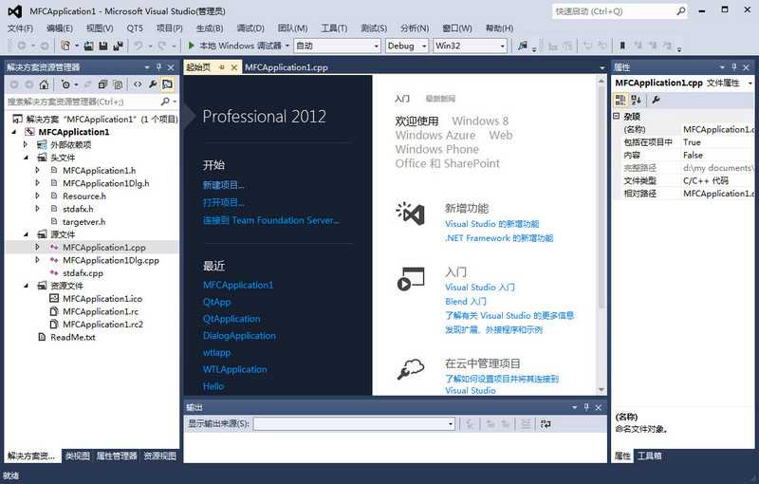Open the debugger target dropdown arrow
This screenshot has width=759, height=484.
pos(287,46)
